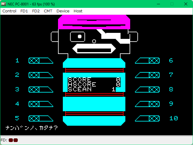Close the NEC PC-8001 emulator window

tap(186, 4)
